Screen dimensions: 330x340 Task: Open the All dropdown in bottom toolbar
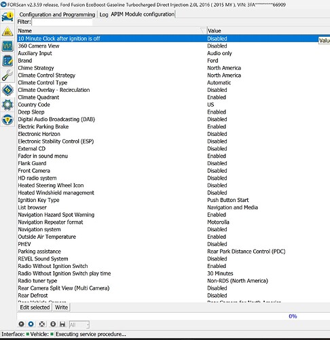coord(79,325)
